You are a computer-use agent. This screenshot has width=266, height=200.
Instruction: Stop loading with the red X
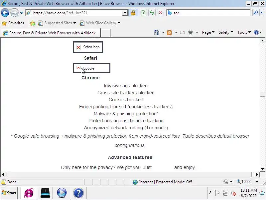pos(161,13)
